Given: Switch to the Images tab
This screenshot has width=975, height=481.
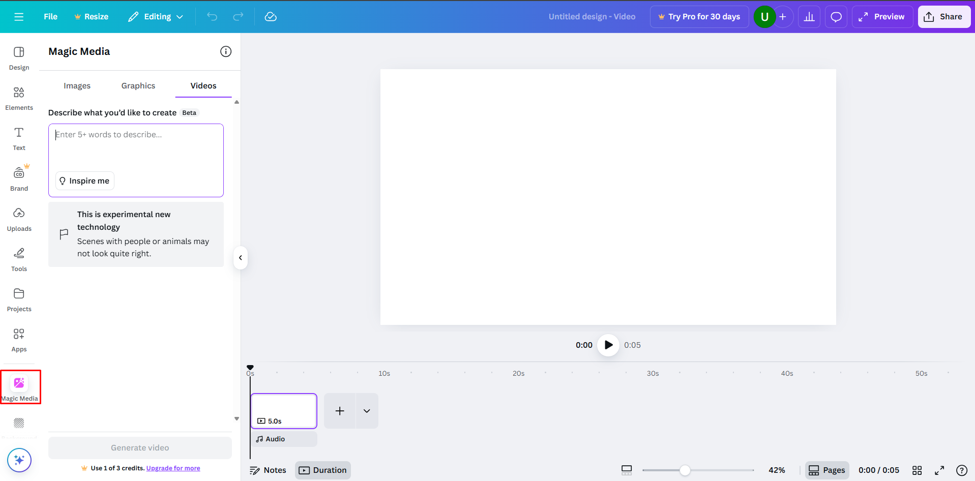Looking at the screenshot, I should click(x=77, y=85).
